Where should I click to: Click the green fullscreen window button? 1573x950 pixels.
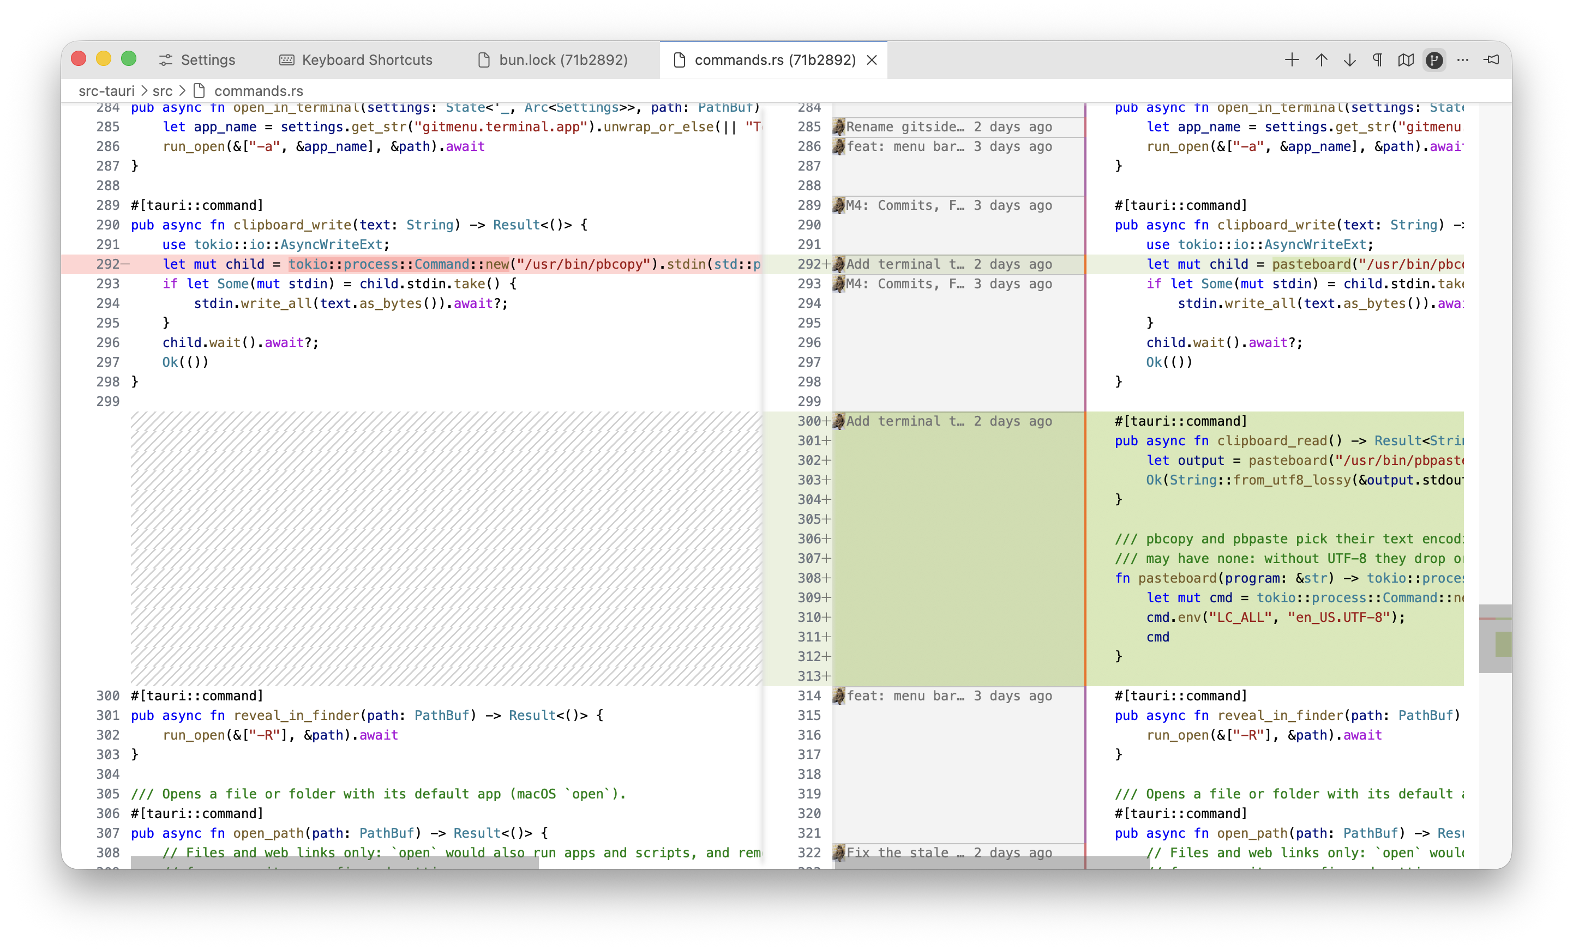tap(129, 59)
